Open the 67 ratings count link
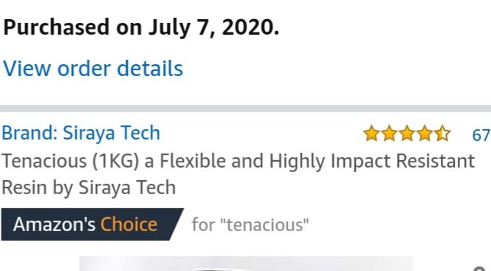This screenshot has width=491, height=271. coord(481,135)
